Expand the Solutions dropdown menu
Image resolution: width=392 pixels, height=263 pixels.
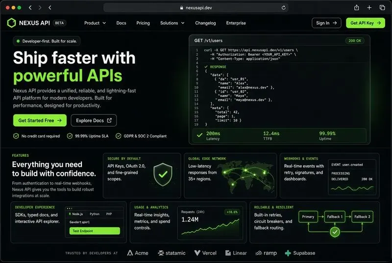(x=172, y=23)
